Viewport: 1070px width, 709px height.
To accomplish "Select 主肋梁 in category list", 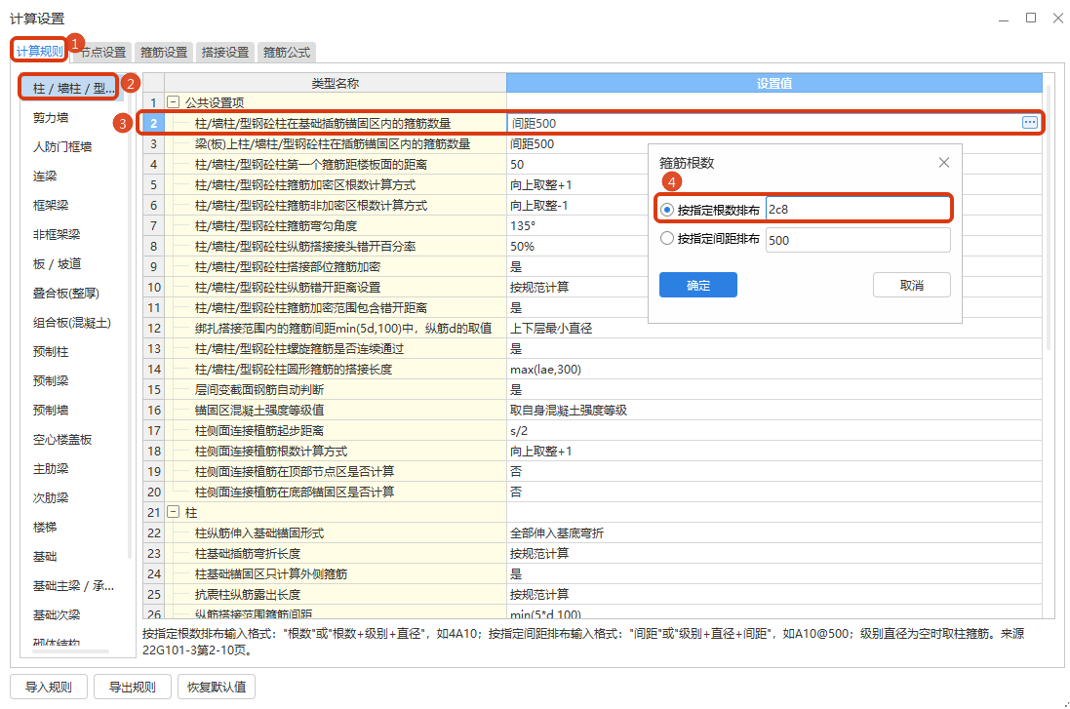I will click(51, 468).
